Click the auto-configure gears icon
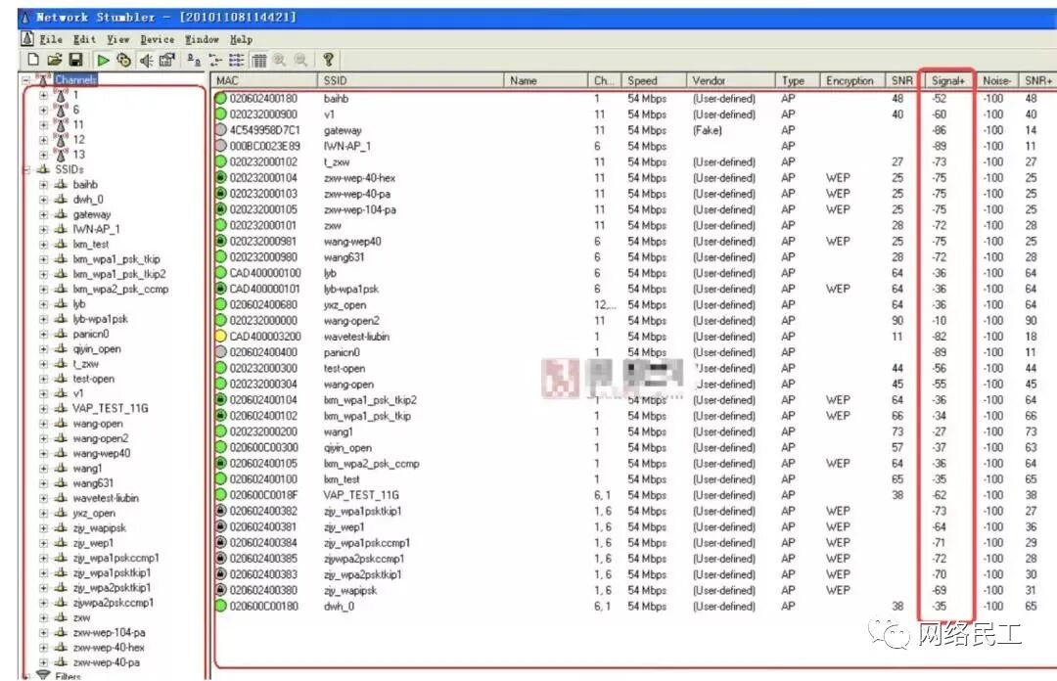Image resolution: width=1057 pixels, height=681 pixels. tap(123, 60)
